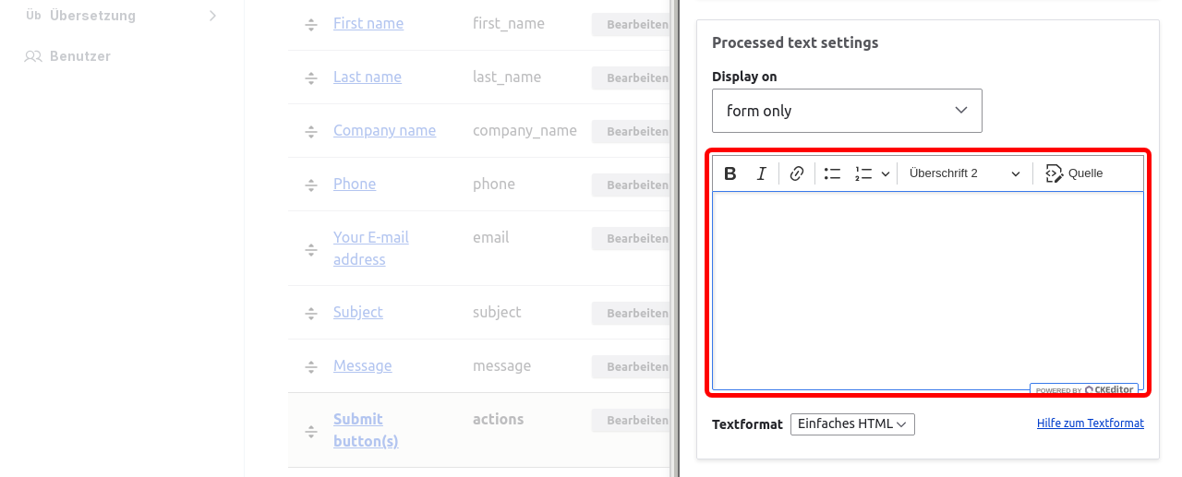The height and width of the screenshot is (477, 1182).
Task: Click drag handle icon of Submit button(s) row
Action: click(x=311, y=432)
